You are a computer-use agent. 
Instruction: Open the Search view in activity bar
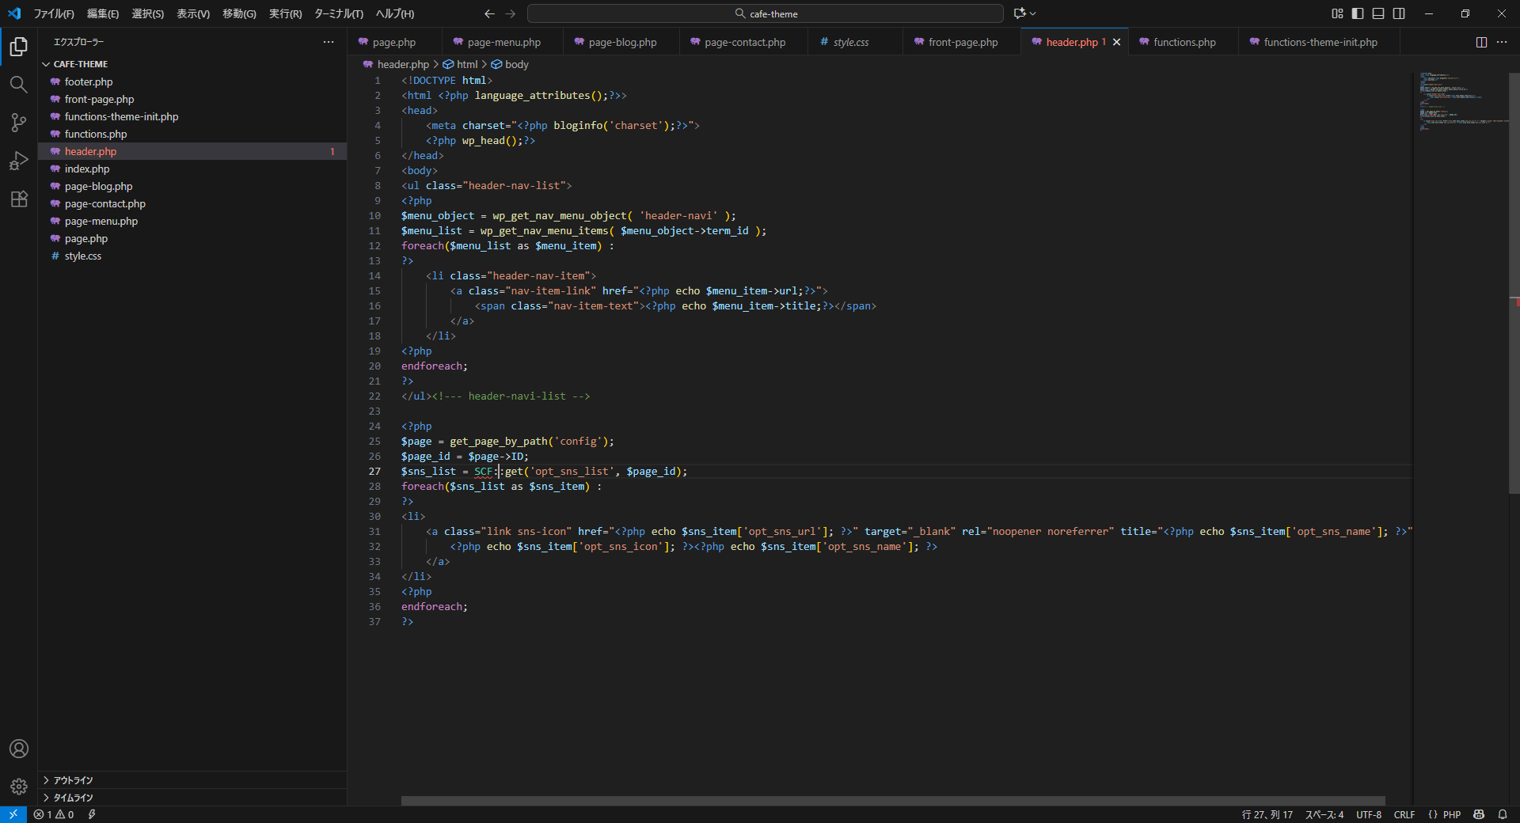pyautogui.click(x=18, y=85)
